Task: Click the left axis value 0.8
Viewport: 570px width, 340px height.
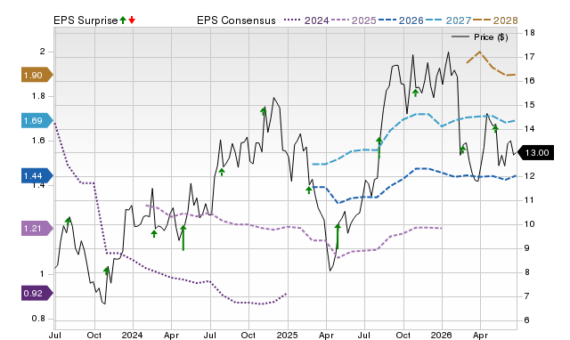Action: point(38,319)
